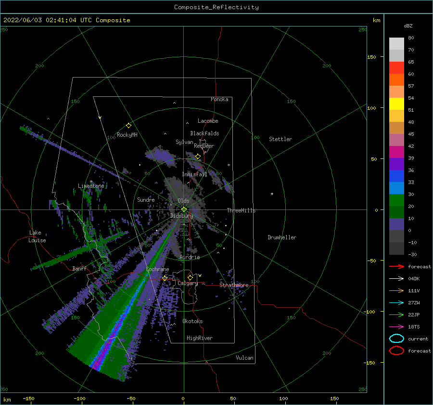
Task: Click the Banff label
Action: point(79,268)
